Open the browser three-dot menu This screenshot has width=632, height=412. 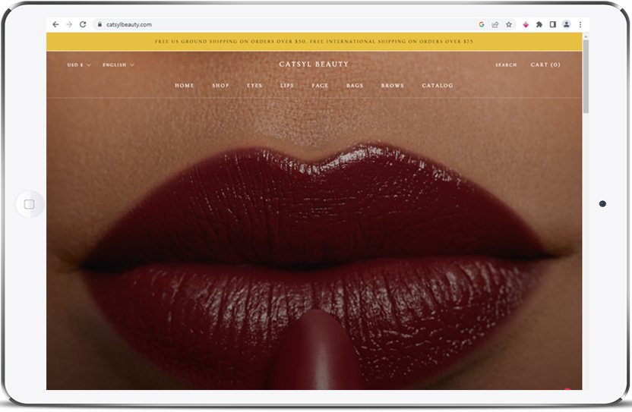tap(580, 24)
